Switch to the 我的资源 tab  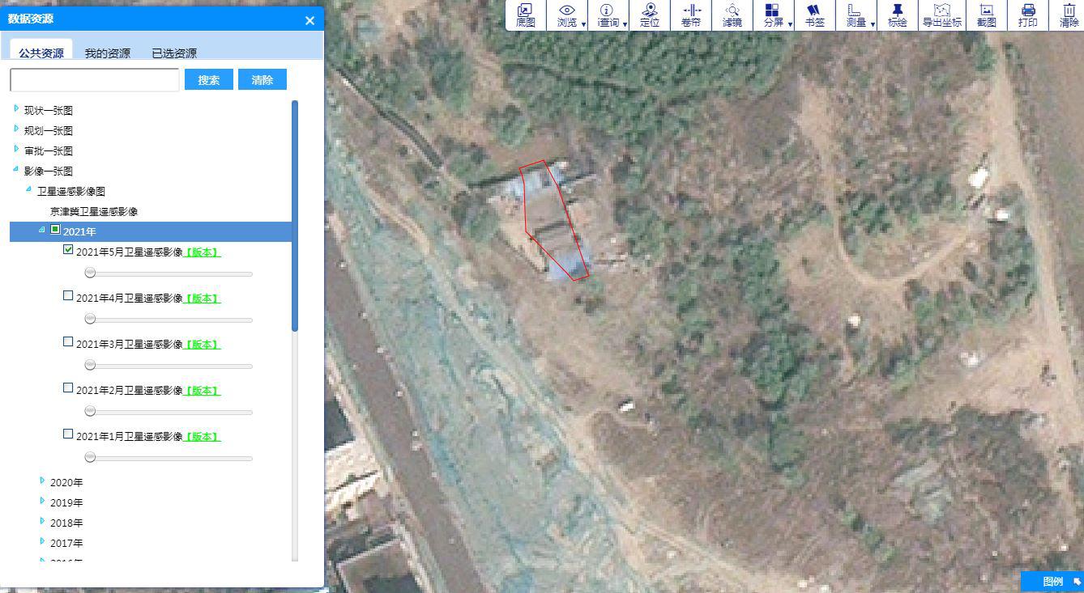pos(108,53)
